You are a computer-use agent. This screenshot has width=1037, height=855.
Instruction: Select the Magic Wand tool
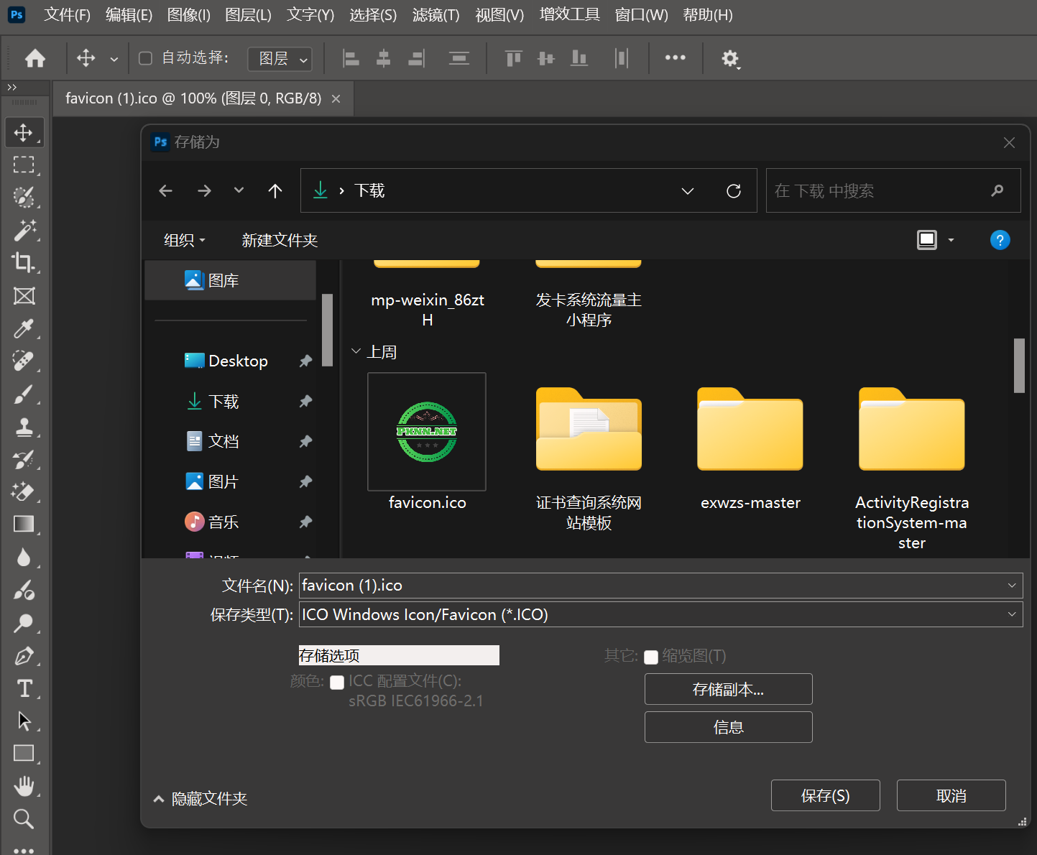point(24,231)
